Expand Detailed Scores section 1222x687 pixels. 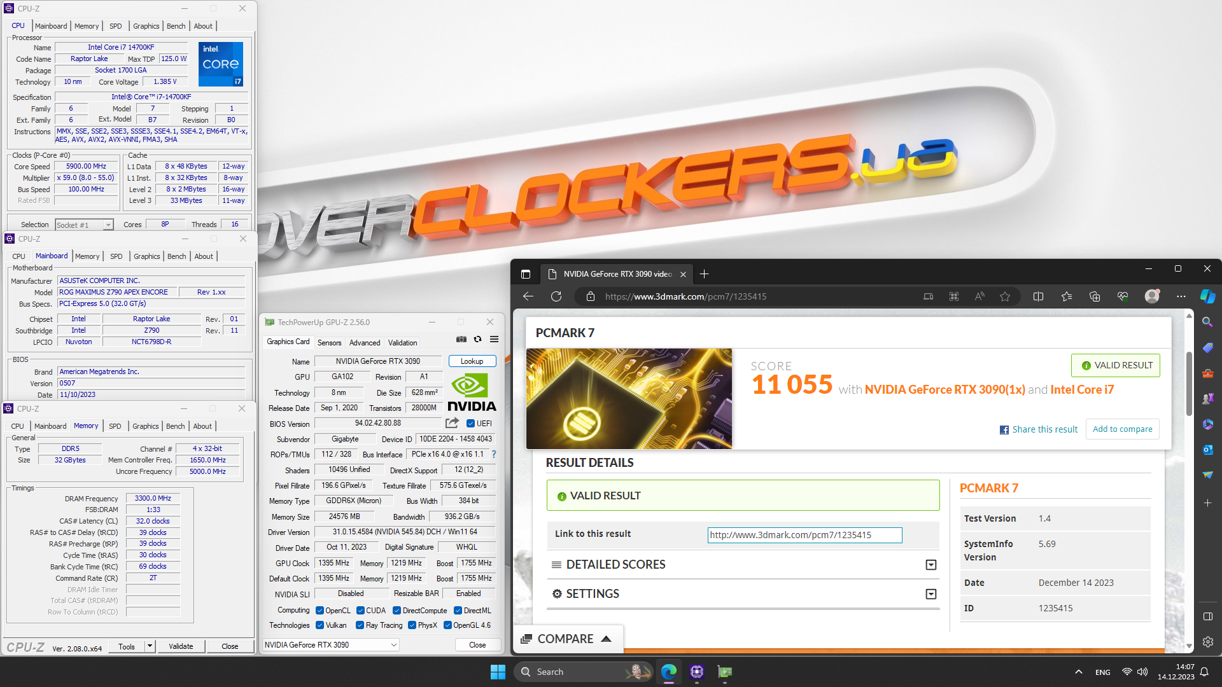click(x=931, y=565)
